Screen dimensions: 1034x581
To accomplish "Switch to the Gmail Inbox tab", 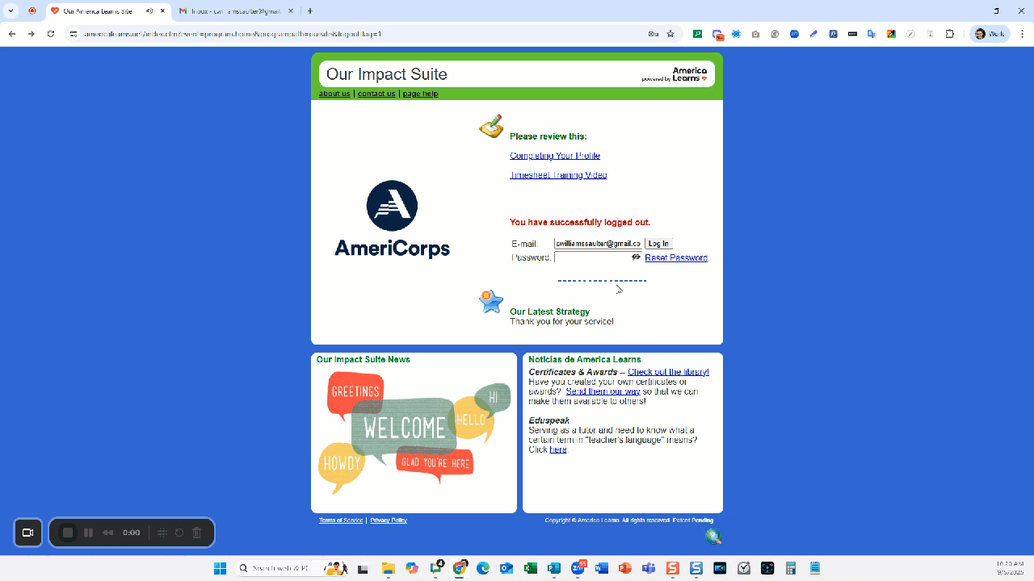I will point(234,11).
